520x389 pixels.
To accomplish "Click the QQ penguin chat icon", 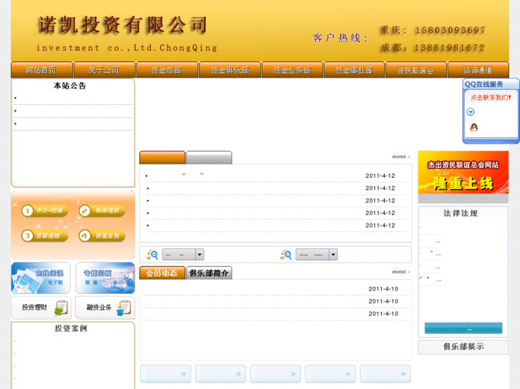I will [474, 127].
